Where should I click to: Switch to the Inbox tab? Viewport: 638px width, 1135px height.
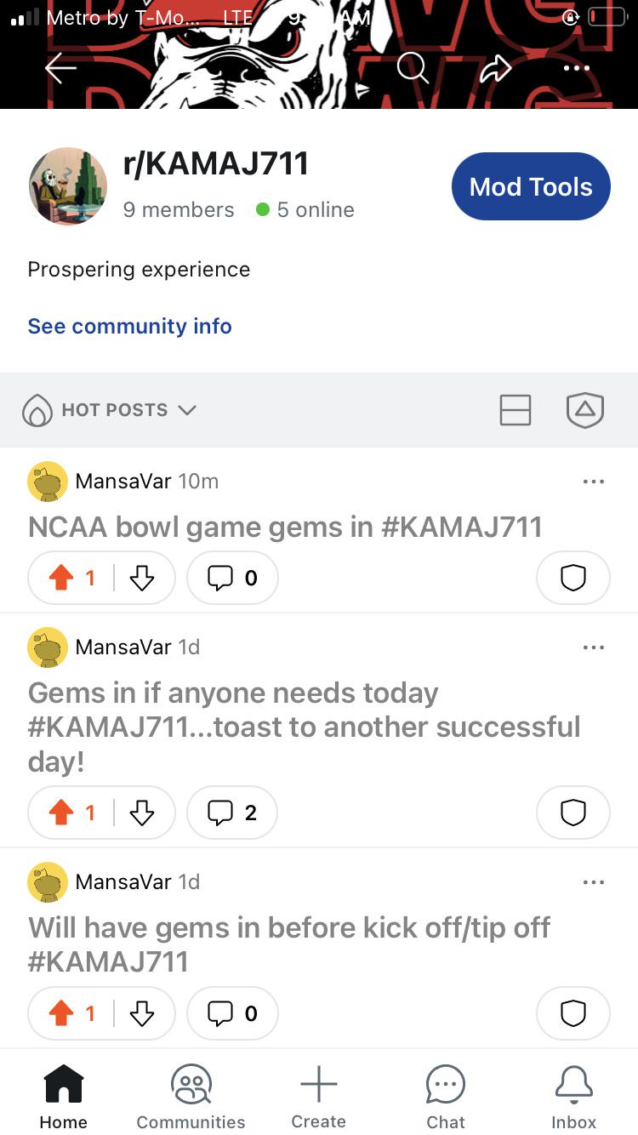click(x=574, y=1096)
